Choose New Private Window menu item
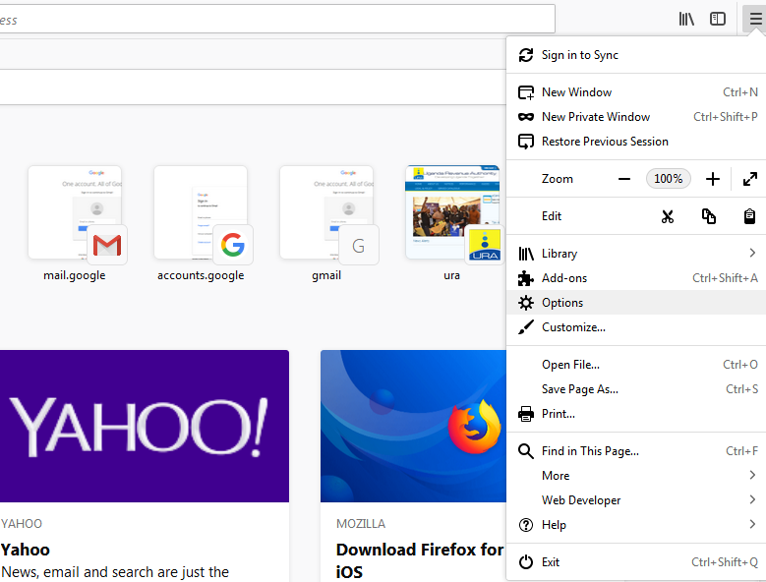 (636, 117)
